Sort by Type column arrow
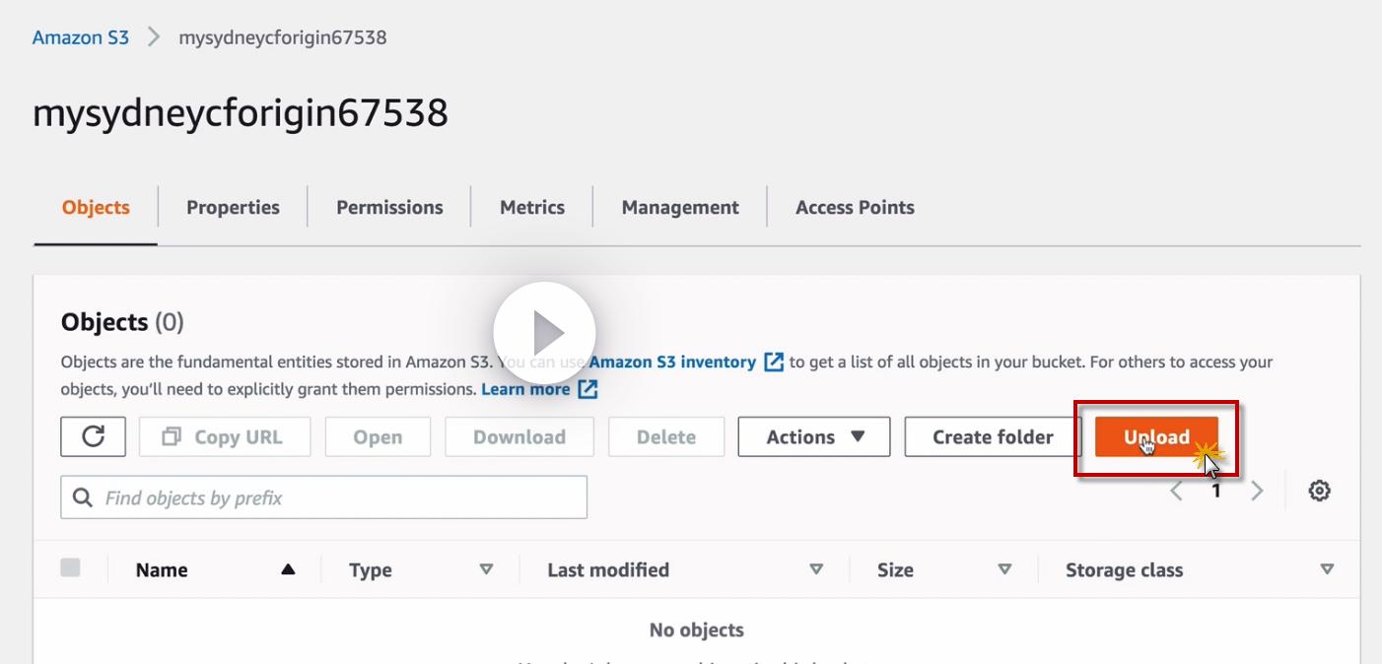 (x=486, y=569)
